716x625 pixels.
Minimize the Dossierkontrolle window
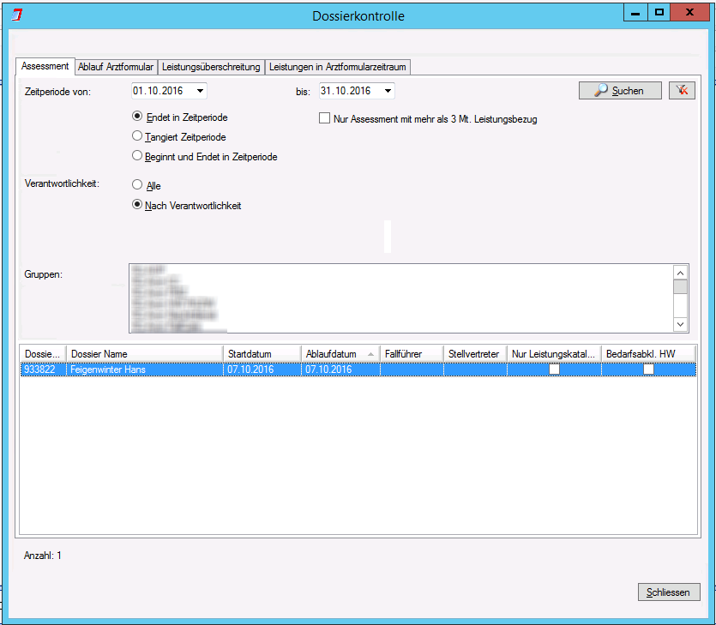635,13
